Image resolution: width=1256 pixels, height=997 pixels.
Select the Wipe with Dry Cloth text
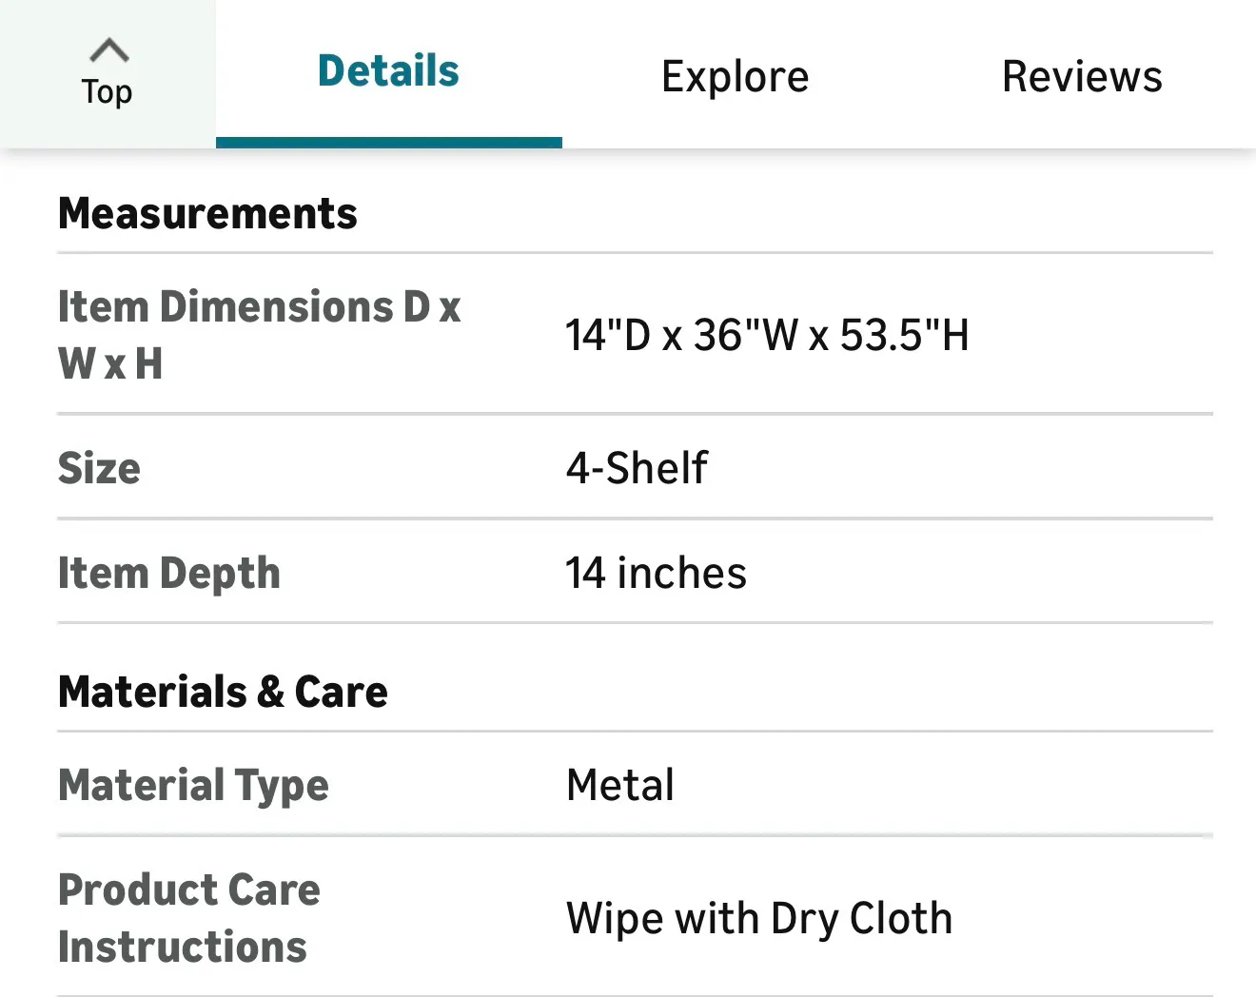(758, 918)
